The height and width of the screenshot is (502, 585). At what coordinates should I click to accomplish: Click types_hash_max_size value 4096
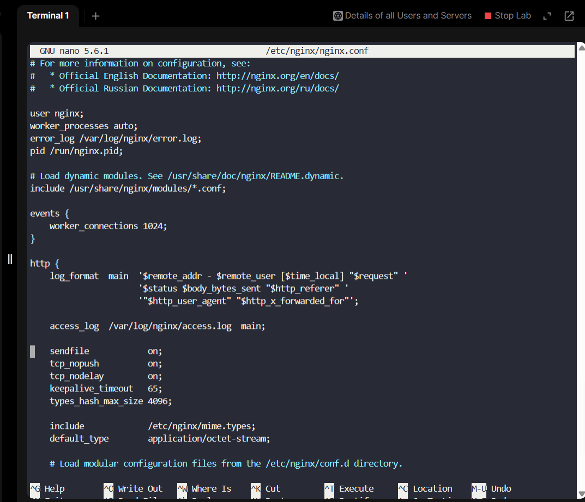[160, 401]
